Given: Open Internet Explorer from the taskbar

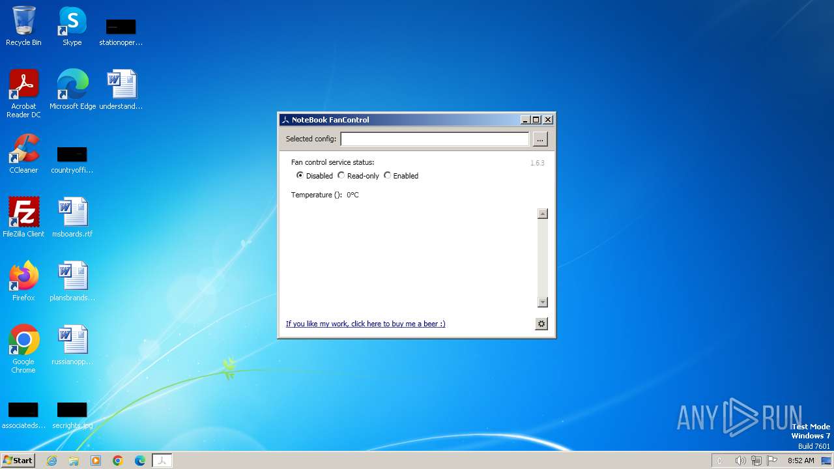Looking at the screenshot, I should [51, 461].
